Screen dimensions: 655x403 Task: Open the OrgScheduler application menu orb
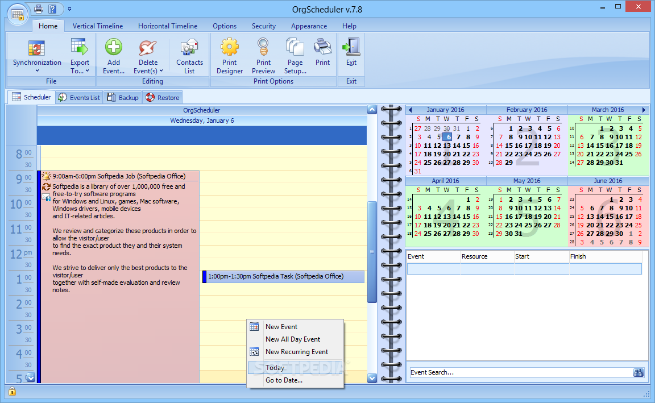point(18,15)
